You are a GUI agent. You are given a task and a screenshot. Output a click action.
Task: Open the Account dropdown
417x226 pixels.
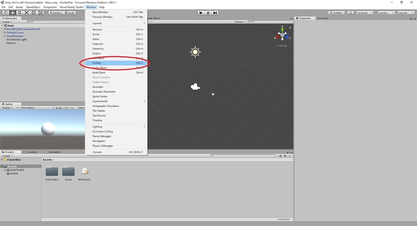point(365,13)
